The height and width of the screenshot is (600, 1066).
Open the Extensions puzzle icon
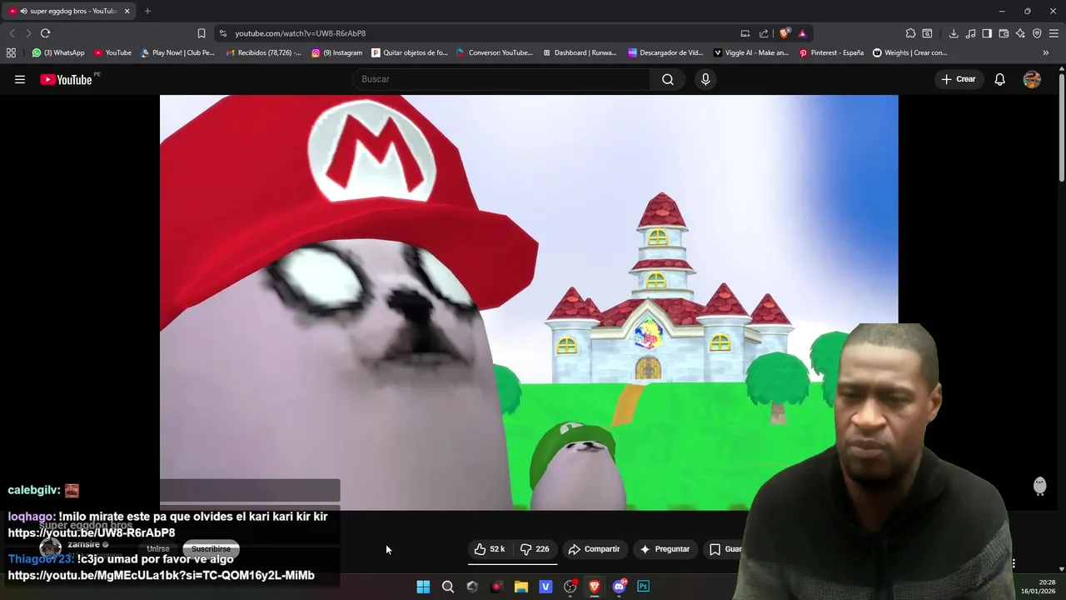click(910, 33)
